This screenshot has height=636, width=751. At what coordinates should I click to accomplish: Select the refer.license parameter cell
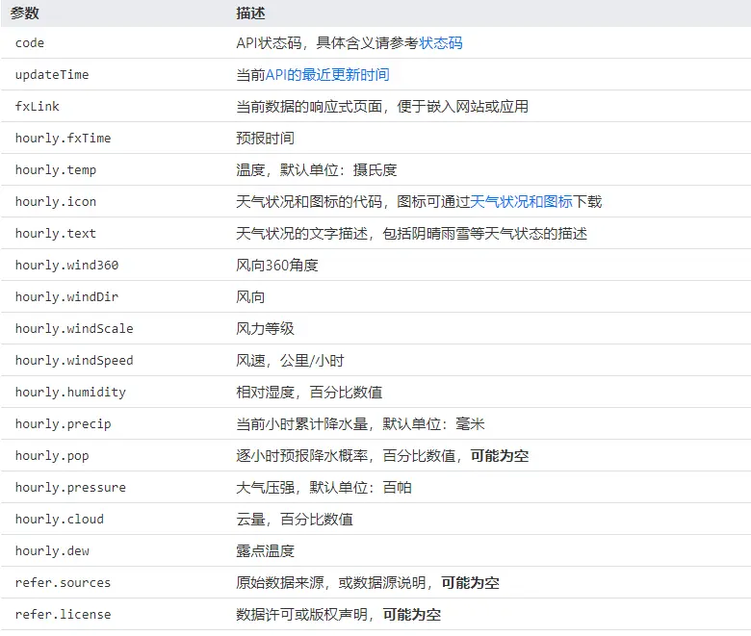click(63, 615)
